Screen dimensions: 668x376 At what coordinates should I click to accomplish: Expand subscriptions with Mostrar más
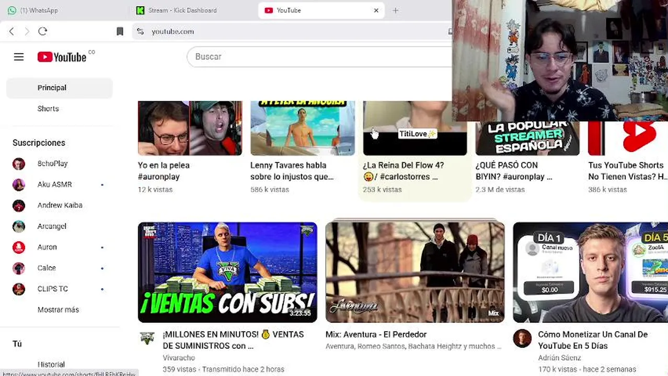(x=59, y=310)
